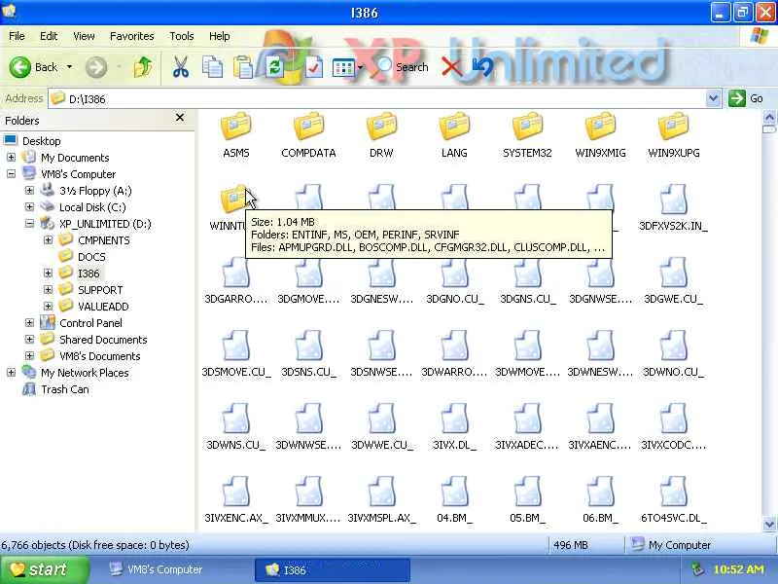Collapse XP_UNLIMITED (D:) node
778x584 pixels.
point(30,224)
